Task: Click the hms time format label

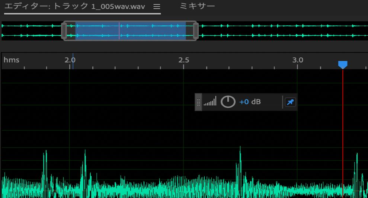Action: [11, 60]
